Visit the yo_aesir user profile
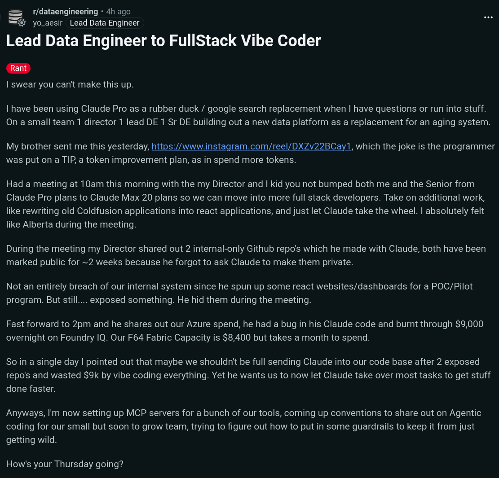This screenshot has height=478, width=499. 48,23
